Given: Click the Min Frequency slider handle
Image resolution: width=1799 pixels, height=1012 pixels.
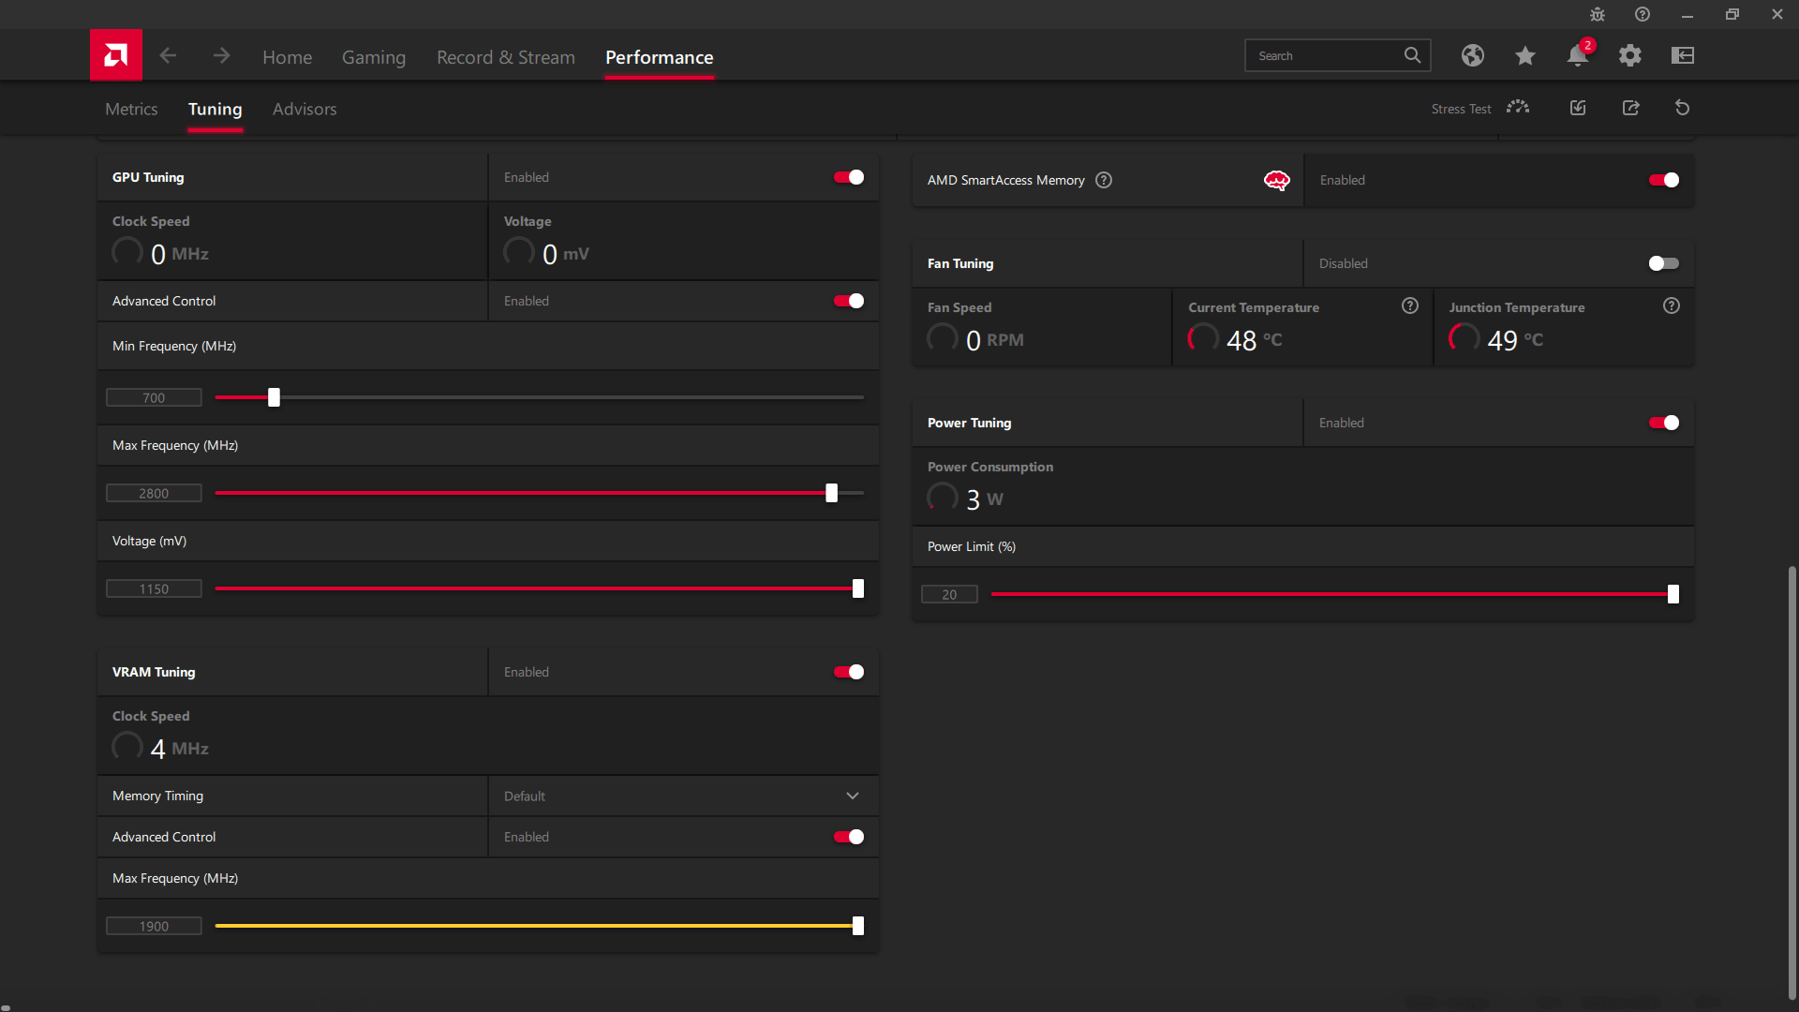Looking at the screenshot, I should point(274,397).
